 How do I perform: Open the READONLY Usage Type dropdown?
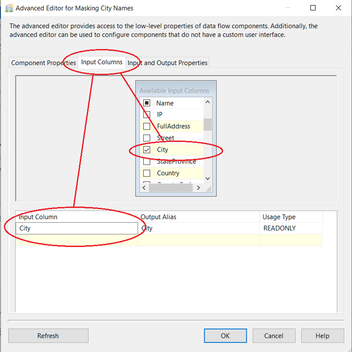point(291,228)
